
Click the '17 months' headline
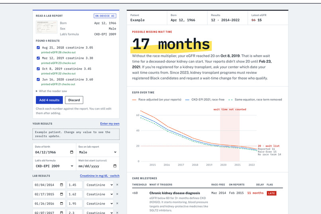click(x=171, y=44)
